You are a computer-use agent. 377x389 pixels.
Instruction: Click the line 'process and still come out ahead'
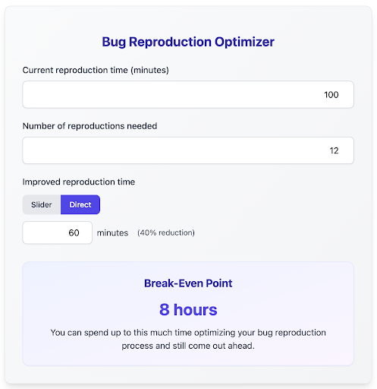188,346
